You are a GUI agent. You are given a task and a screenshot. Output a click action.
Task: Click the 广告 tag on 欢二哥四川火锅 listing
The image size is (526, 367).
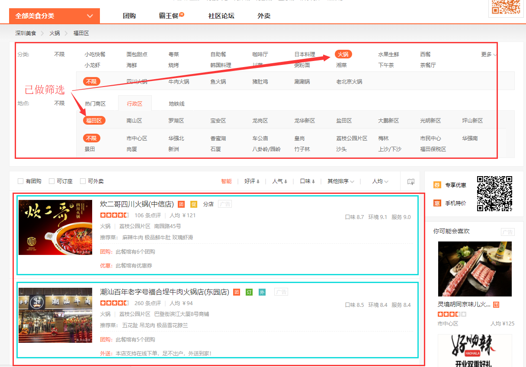pyautogui.click(x=225, y=204)
